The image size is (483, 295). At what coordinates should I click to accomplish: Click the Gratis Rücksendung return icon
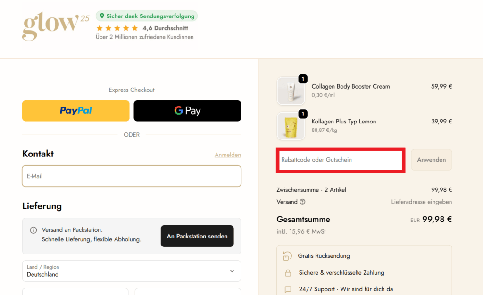[287, 255]
